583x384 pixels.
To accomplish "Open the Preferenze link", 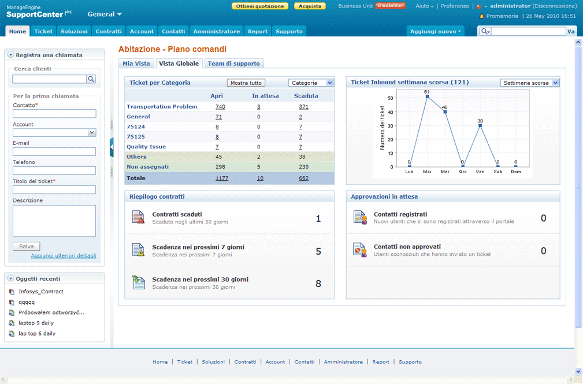I will point(455,6).
